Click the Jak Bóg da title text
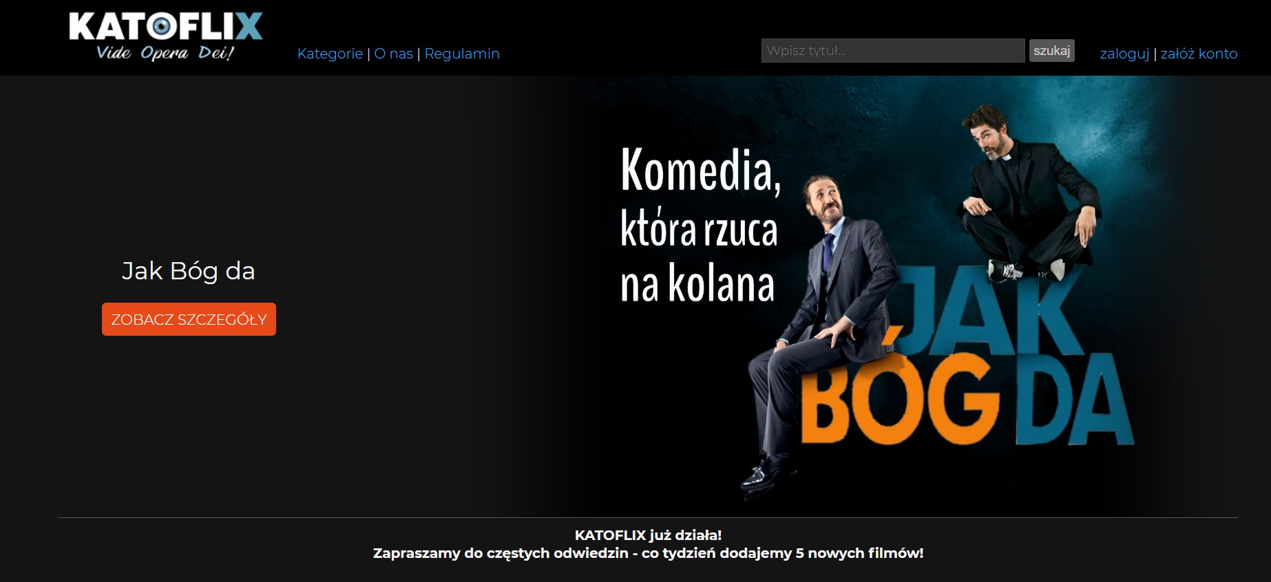 pos(188,271)
